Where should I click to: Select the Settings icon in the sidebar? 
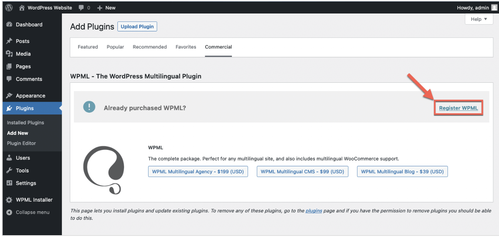(x=9, y=183)
